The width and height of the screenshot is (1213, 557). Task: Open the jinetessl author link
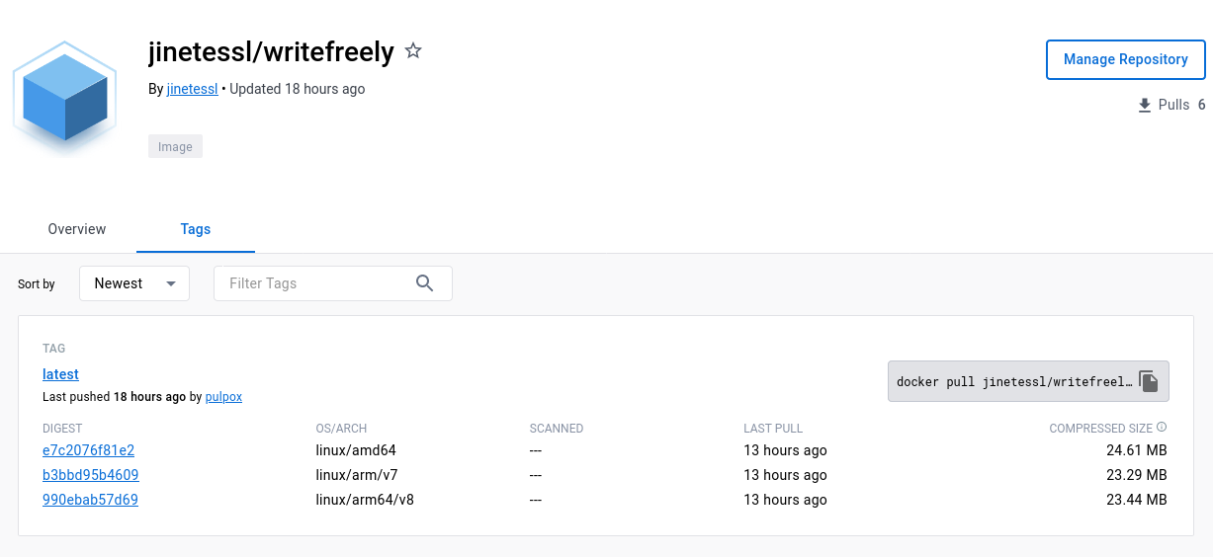click(192, 89)
